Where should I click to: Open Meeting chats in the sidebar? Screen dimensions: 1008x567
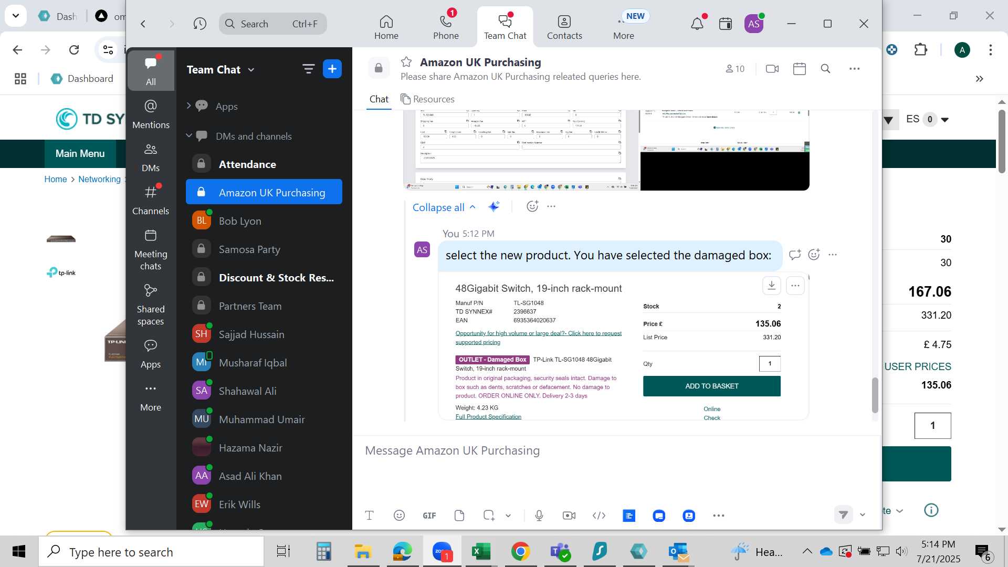pos(151,249)
